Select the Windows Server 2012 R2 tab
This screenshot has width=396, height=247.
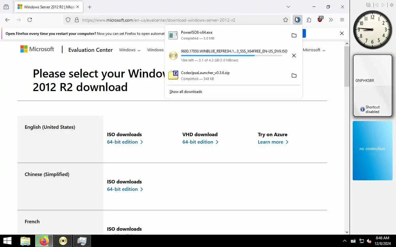click(49, 7)
